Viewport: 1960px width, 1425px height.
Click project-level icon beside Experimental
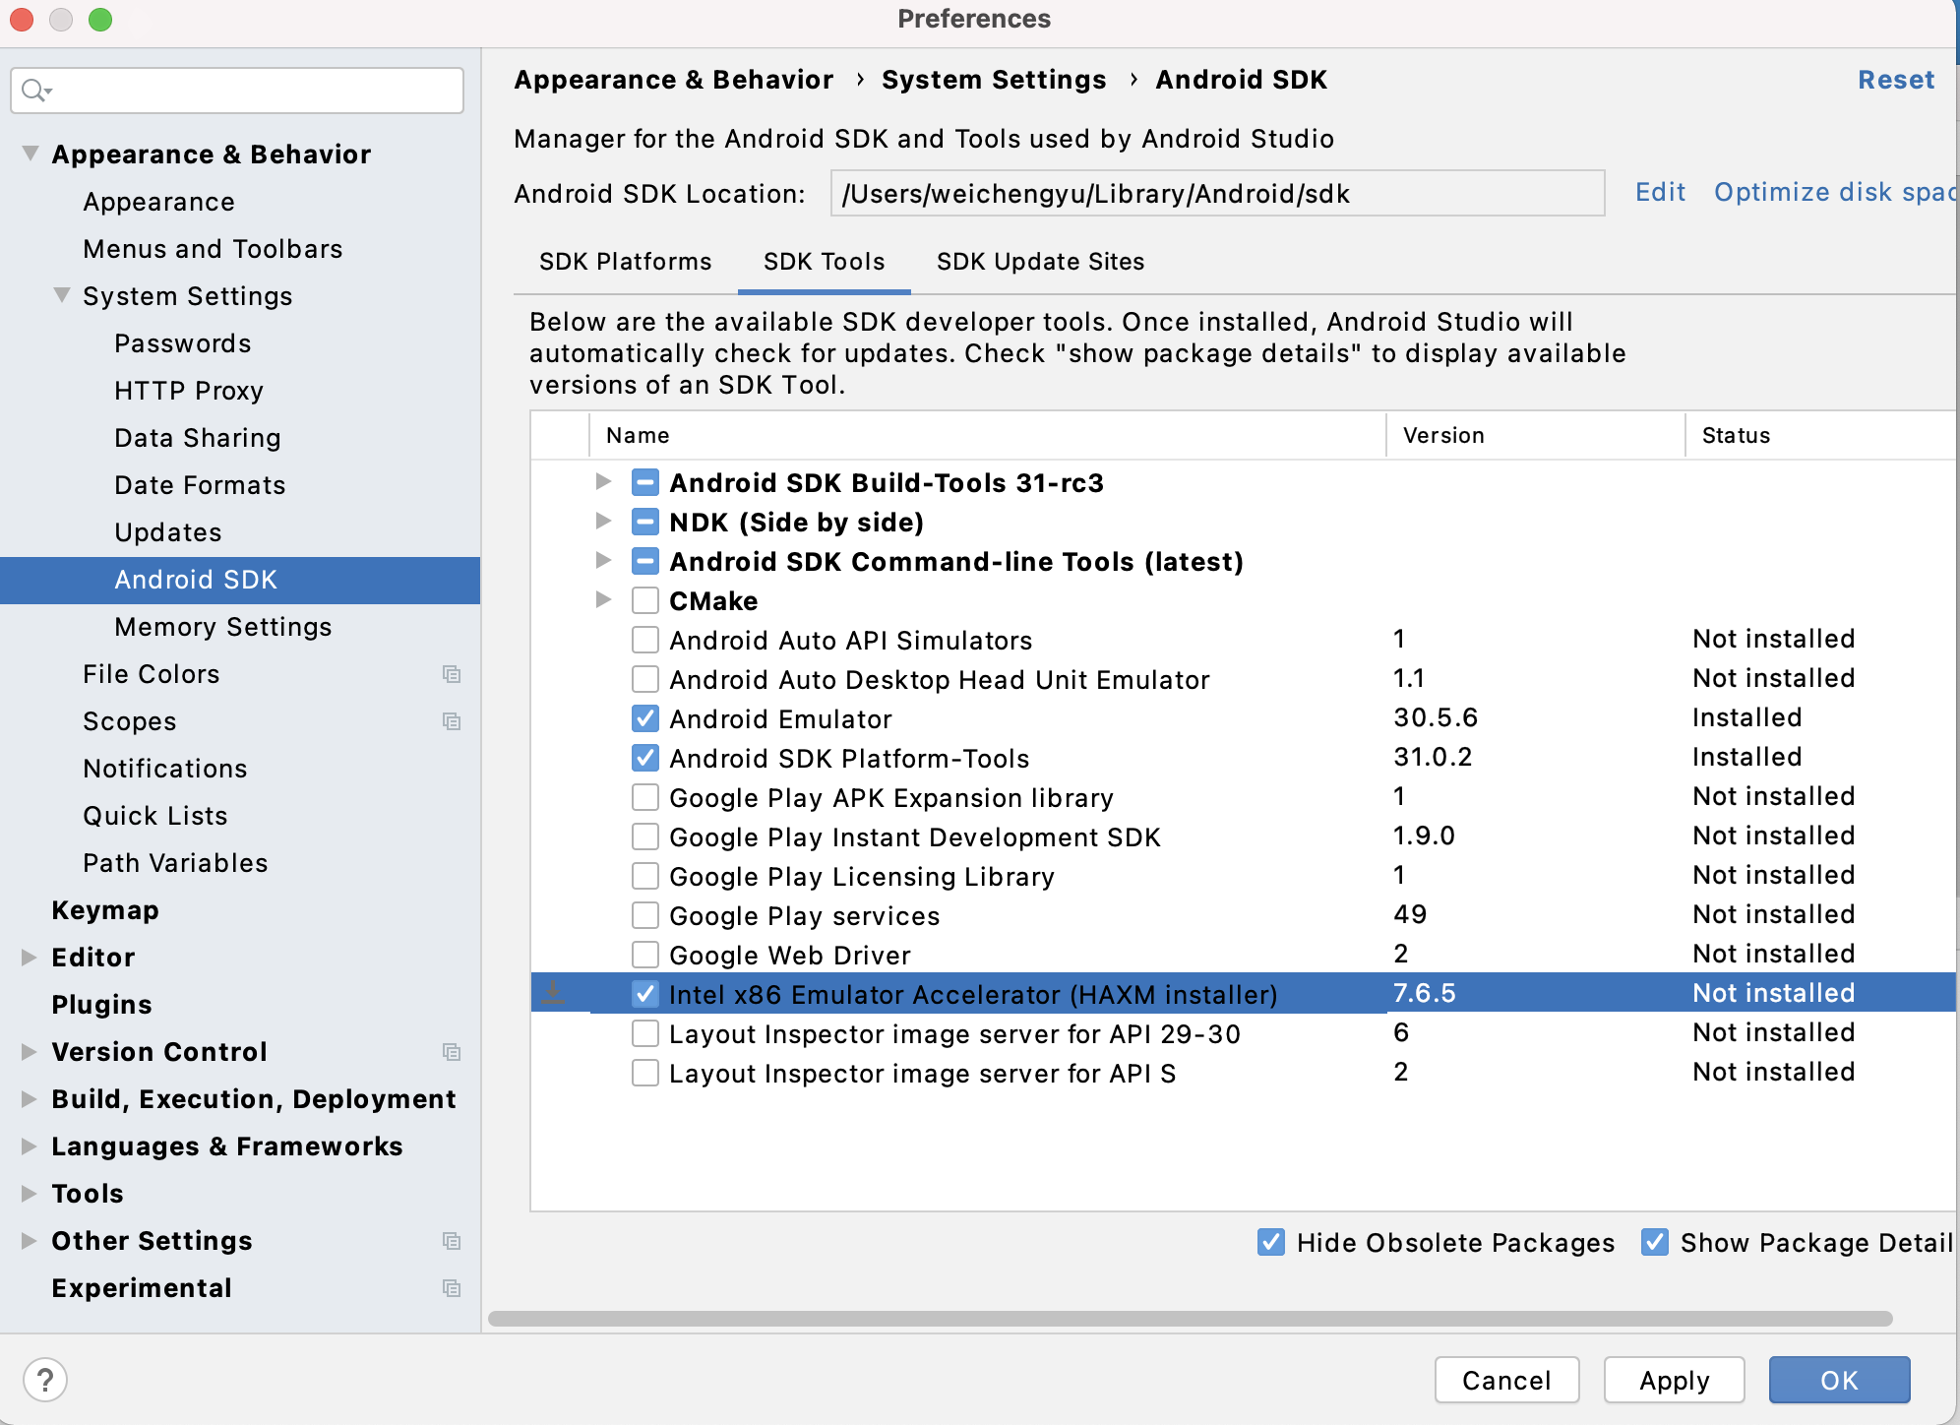click(452, 1288)
